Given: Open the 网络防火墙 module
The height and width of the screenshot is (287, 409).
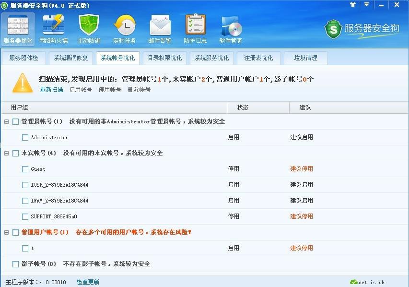Looking at the screenshot, I should (53, 29).
